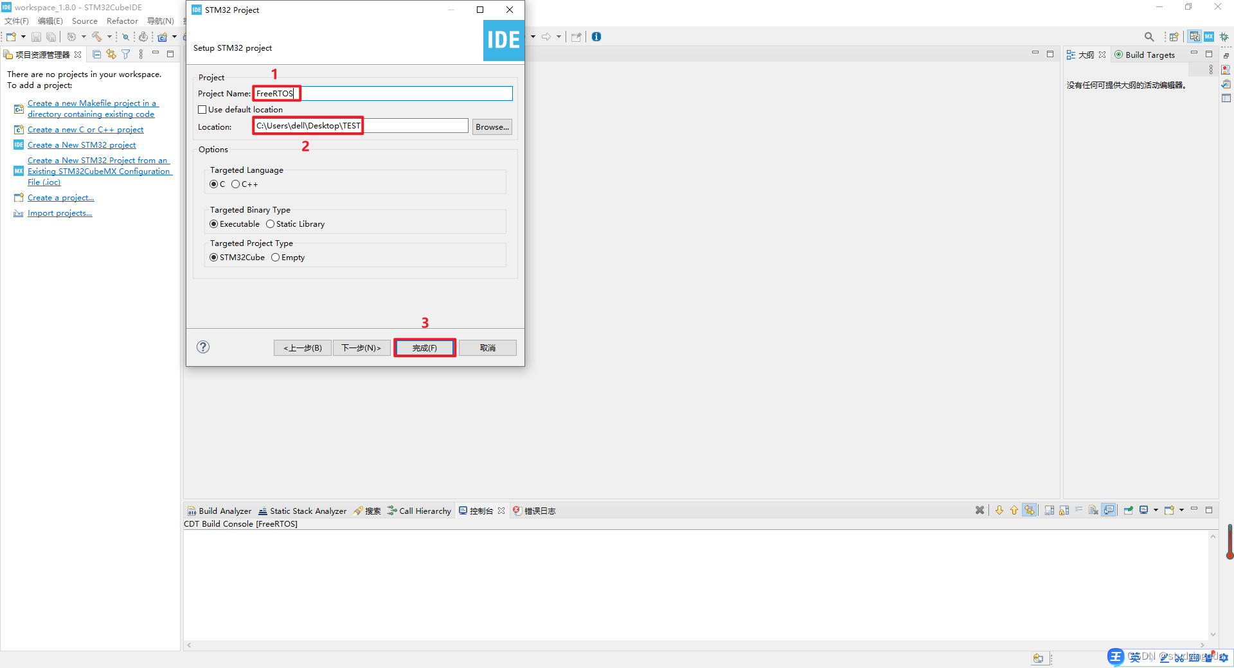Click the Browse... location button

[x=492, y=127]
